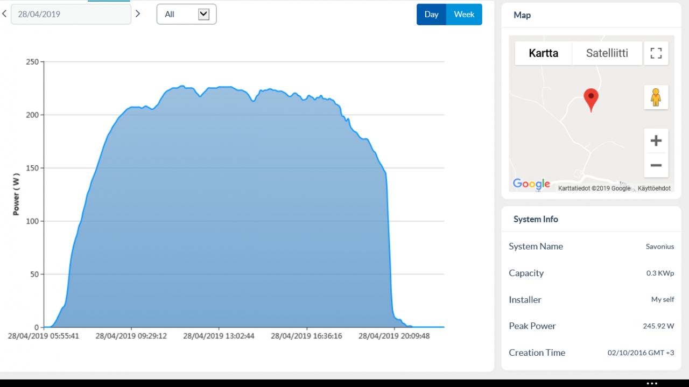Click the Installer value My self

point(663,300)
